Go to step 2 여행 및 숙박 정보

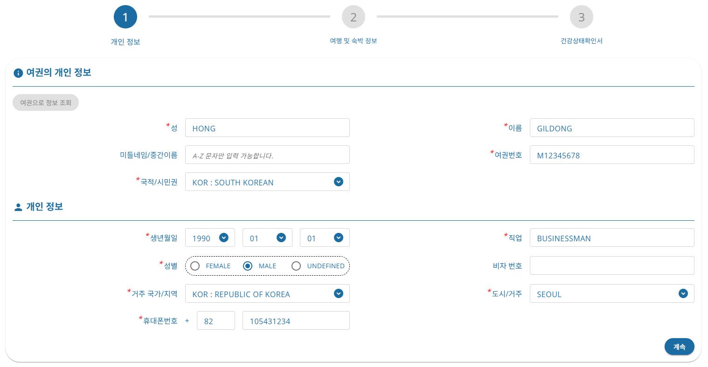click(x=353, y=17)
